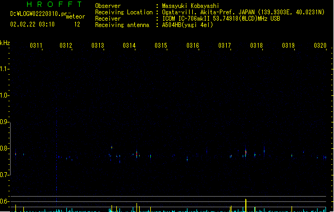
Task: Click the strong meteor echo near 0318
Action: 246,153
